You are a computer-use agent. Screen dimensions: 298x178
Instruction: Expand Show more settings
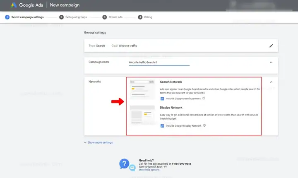coord(98,142)
